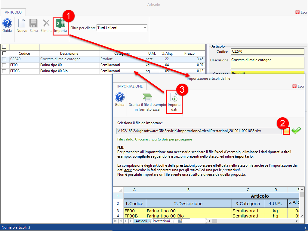
Task: Go to next sheet tab arrow
Action: coord(126,221)
